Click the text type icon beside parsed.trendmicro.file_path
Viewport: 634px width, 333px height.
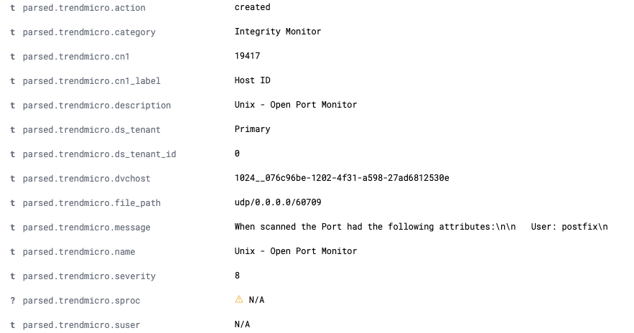[12, 203]
